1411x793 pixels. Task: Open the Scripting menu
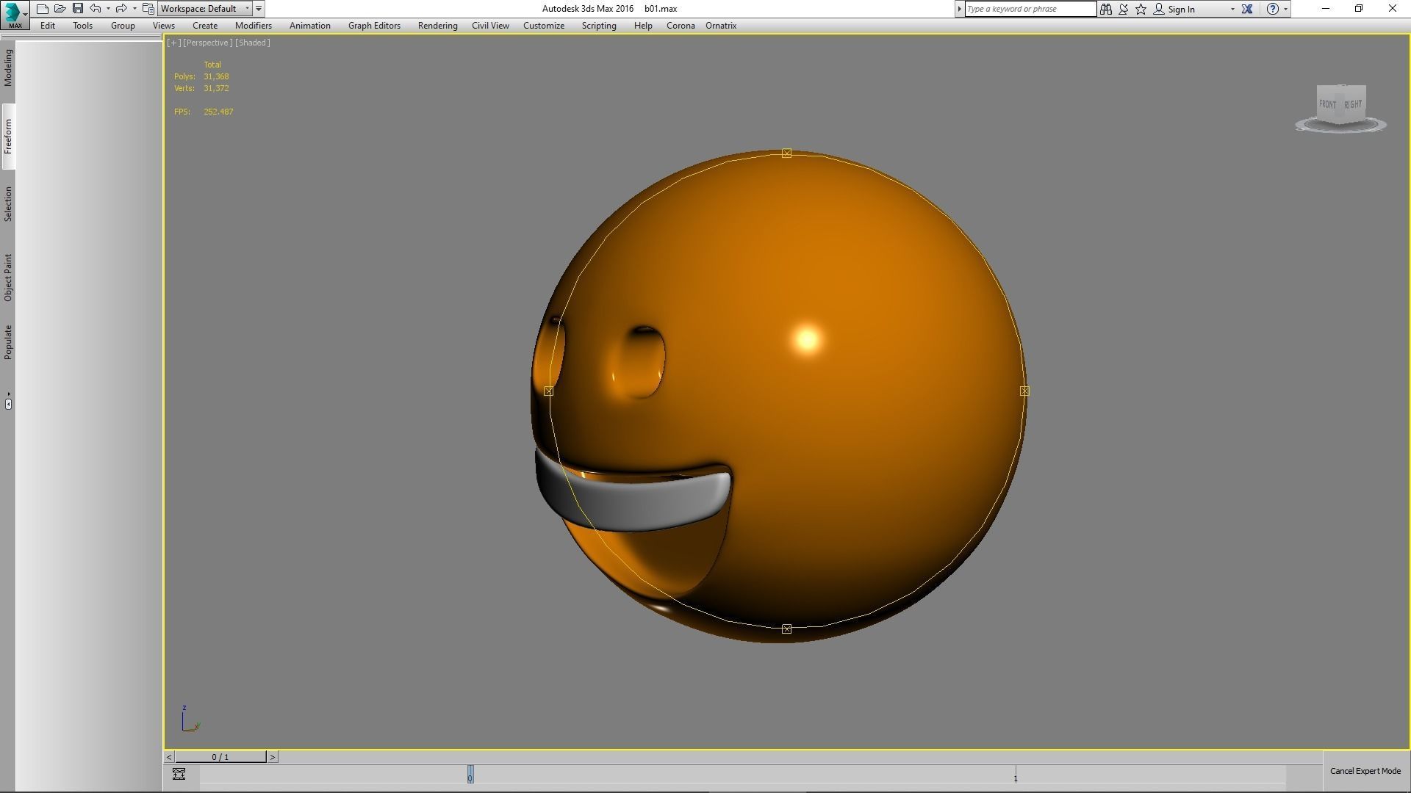pyautogui.click(x=599, y=26)
